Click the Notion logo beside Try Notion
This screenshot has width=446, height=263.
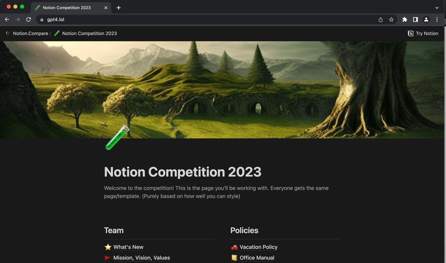click(411, 33)
